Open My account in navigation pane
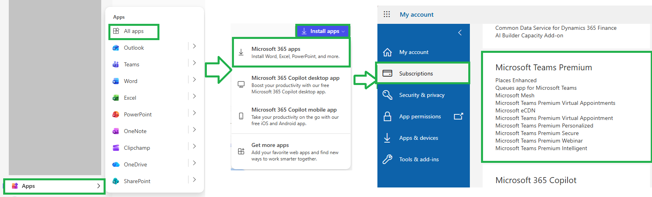The image size is (652, 197). [x=423, y=52]
